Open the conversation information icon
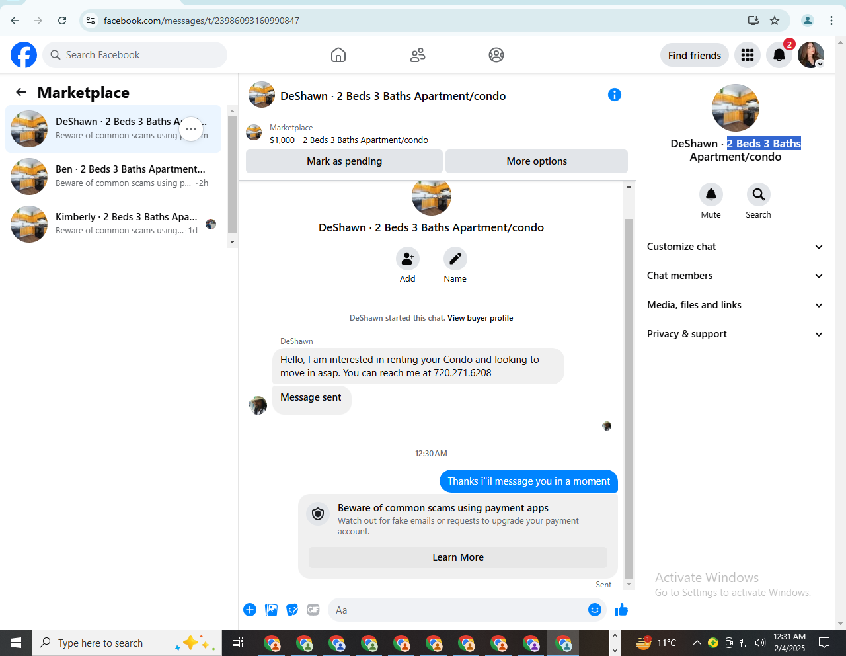846x656 pixels. pos(615,95)
